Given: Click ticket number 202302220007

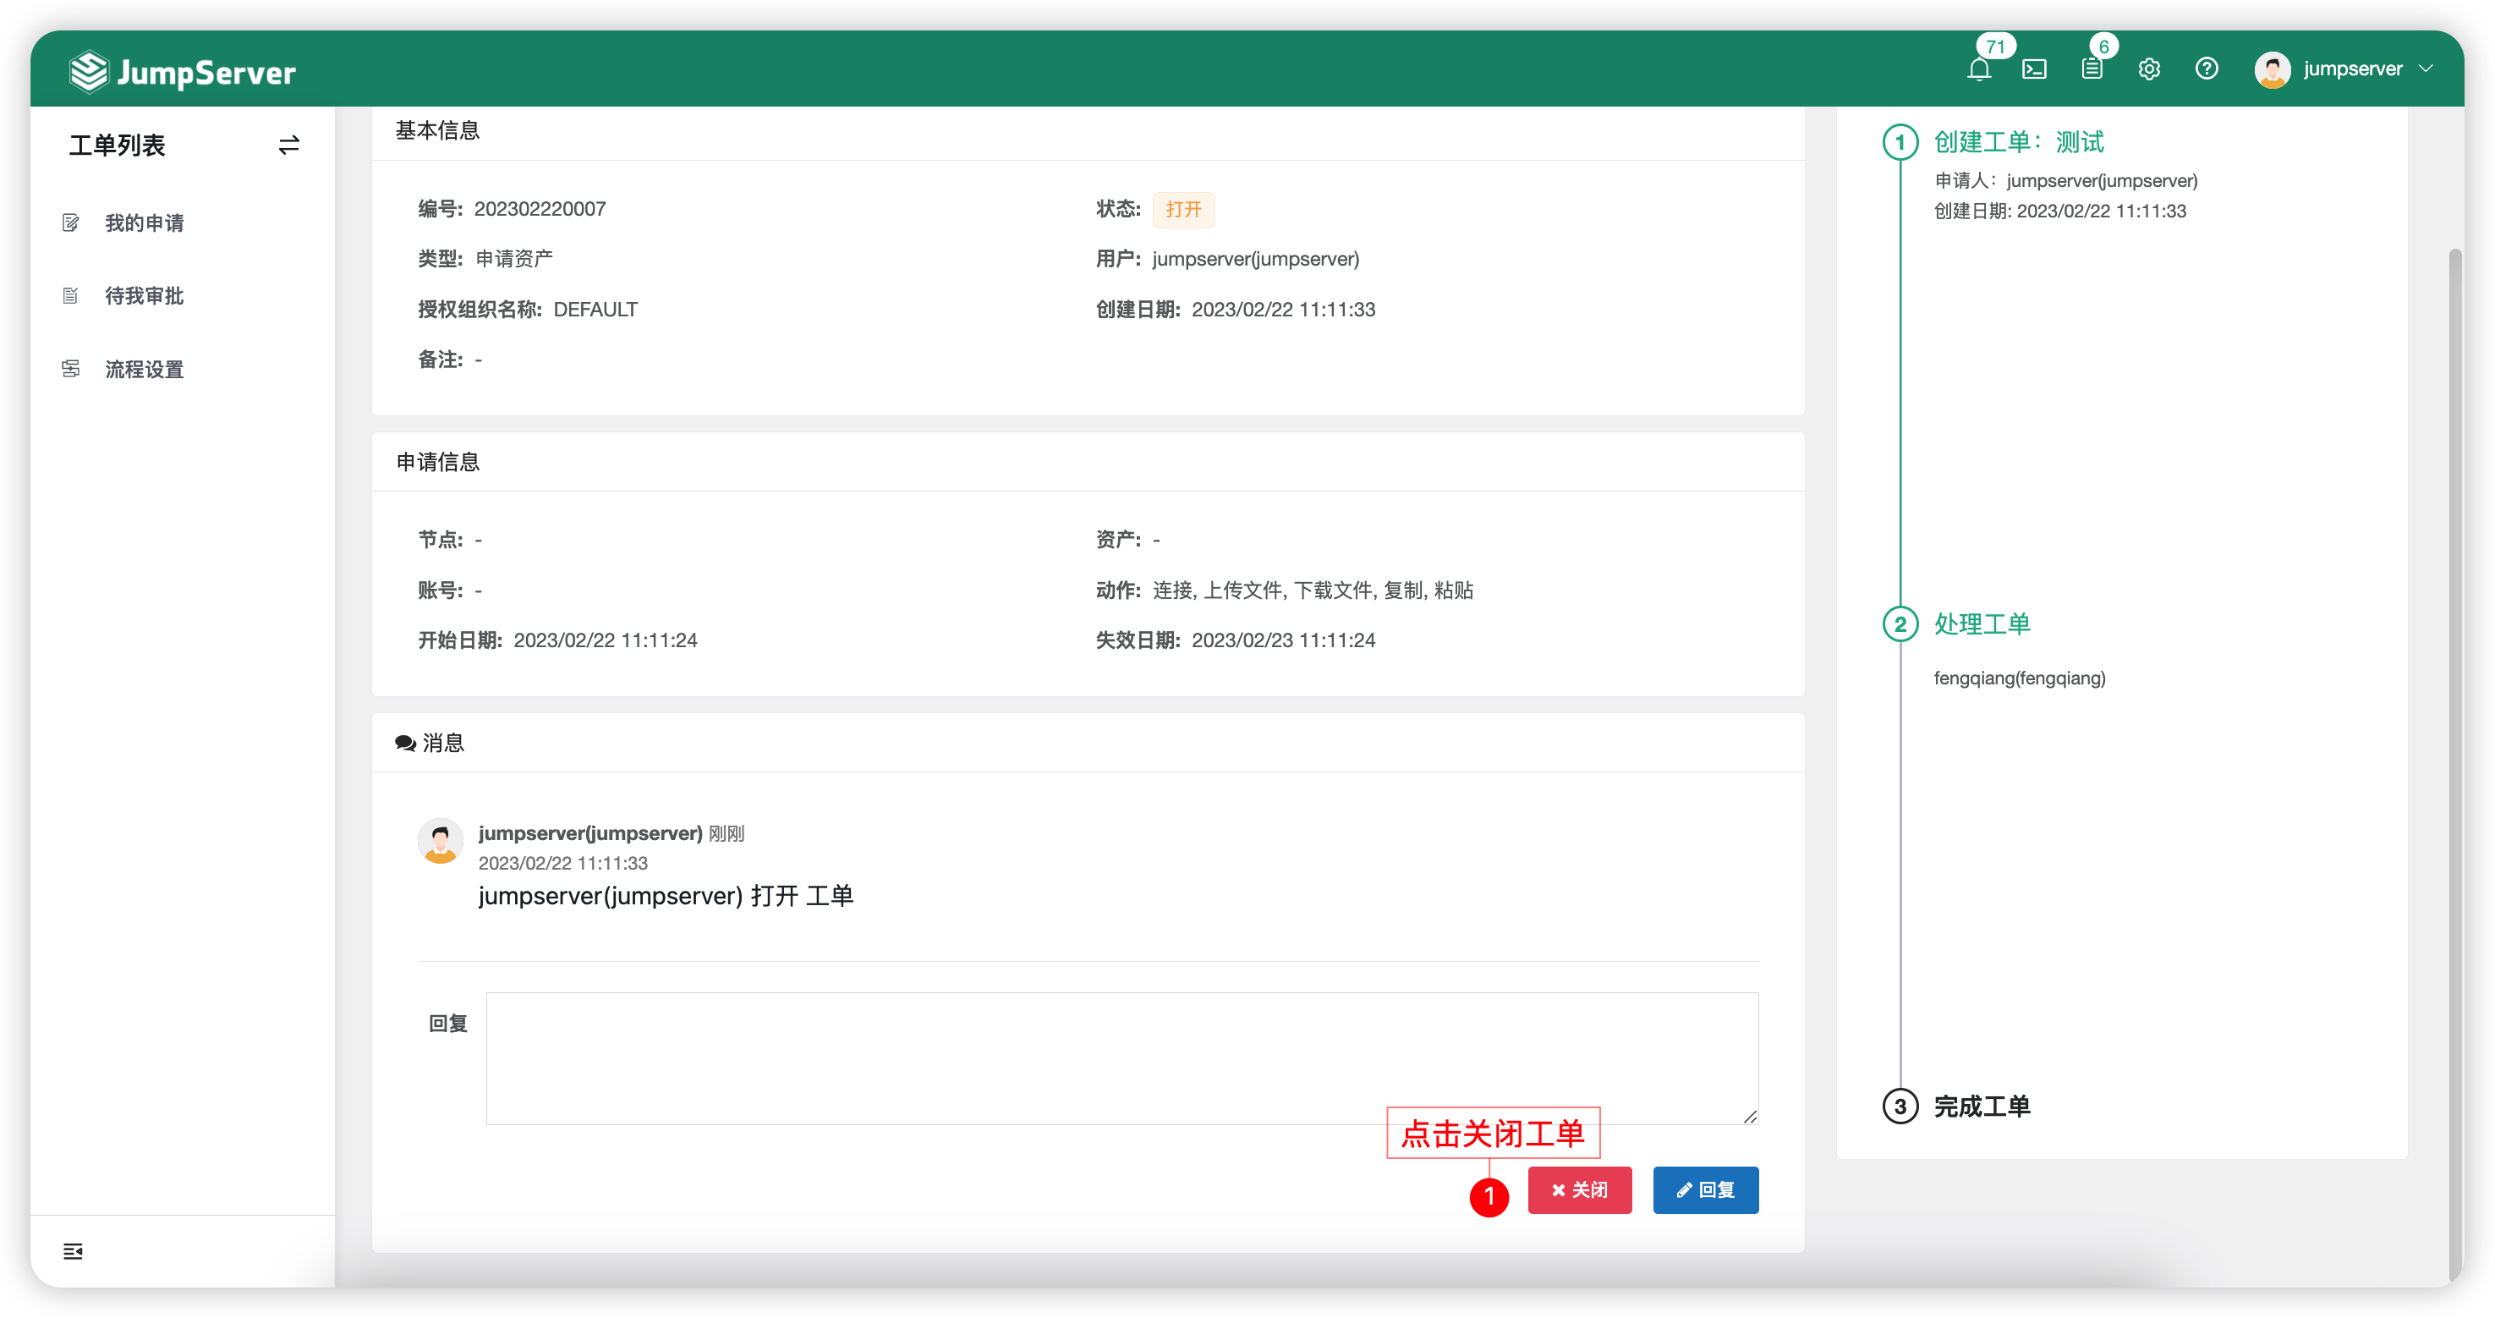Looking at the screenshot, I should pos(540,209).
